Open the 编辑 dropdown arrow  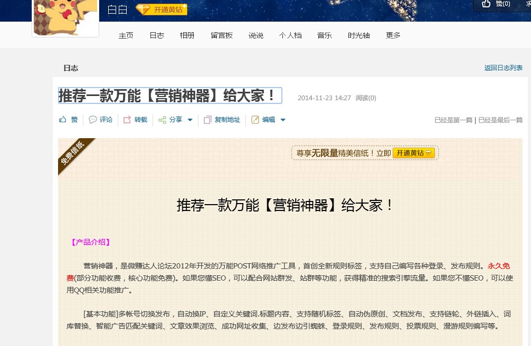283,120
